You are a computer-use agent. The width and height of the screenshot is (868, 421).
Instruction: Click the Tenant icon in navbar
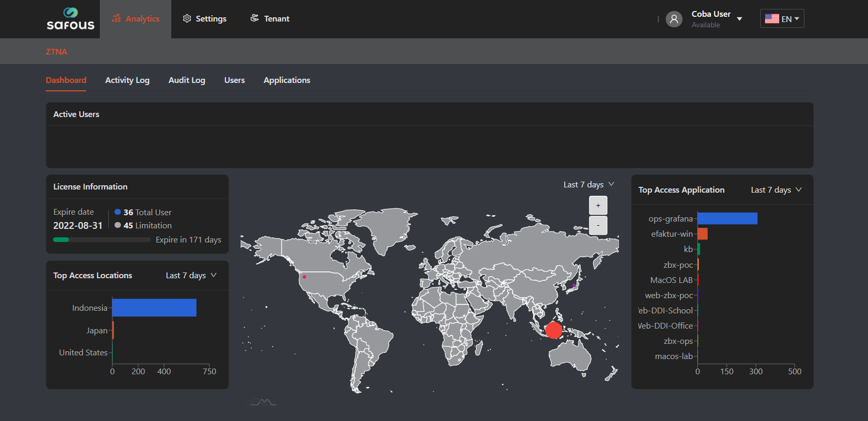(255, 18)
